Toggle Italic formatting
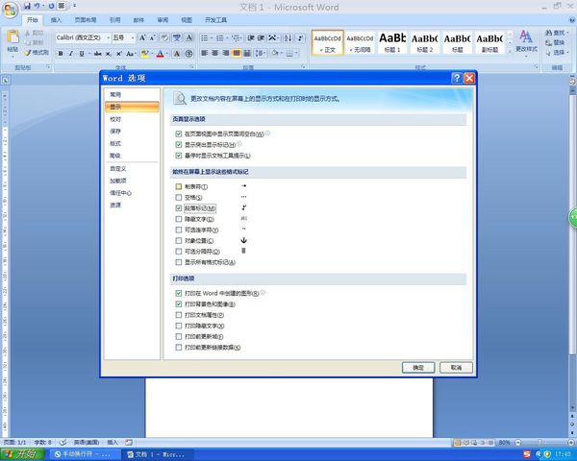The height and width of the screenshot is (461, 577). click(x=71, y=54)
